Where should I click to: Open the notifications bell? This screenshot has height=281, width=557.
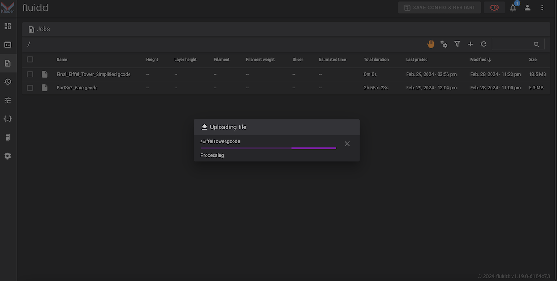tap(513, 7)
